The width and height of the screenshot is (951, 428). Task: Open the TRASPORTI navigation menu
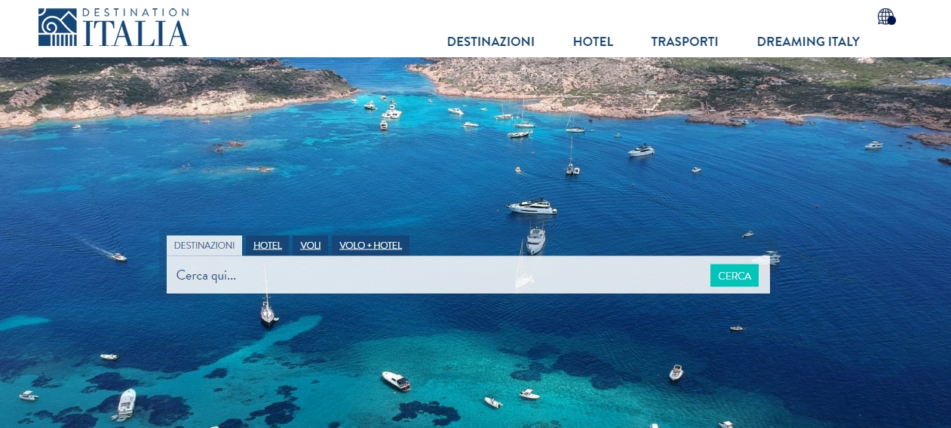click(685, 42)
